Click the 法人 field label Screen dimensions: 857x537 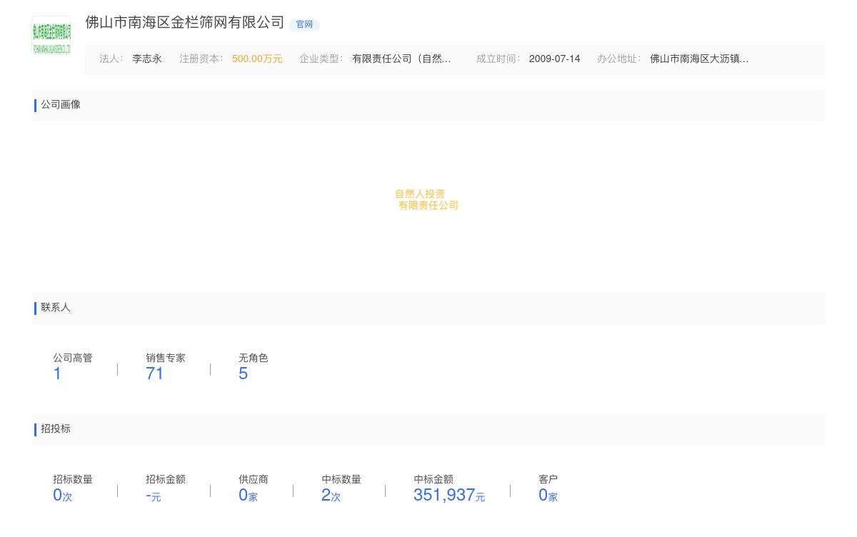pos(111,59)
